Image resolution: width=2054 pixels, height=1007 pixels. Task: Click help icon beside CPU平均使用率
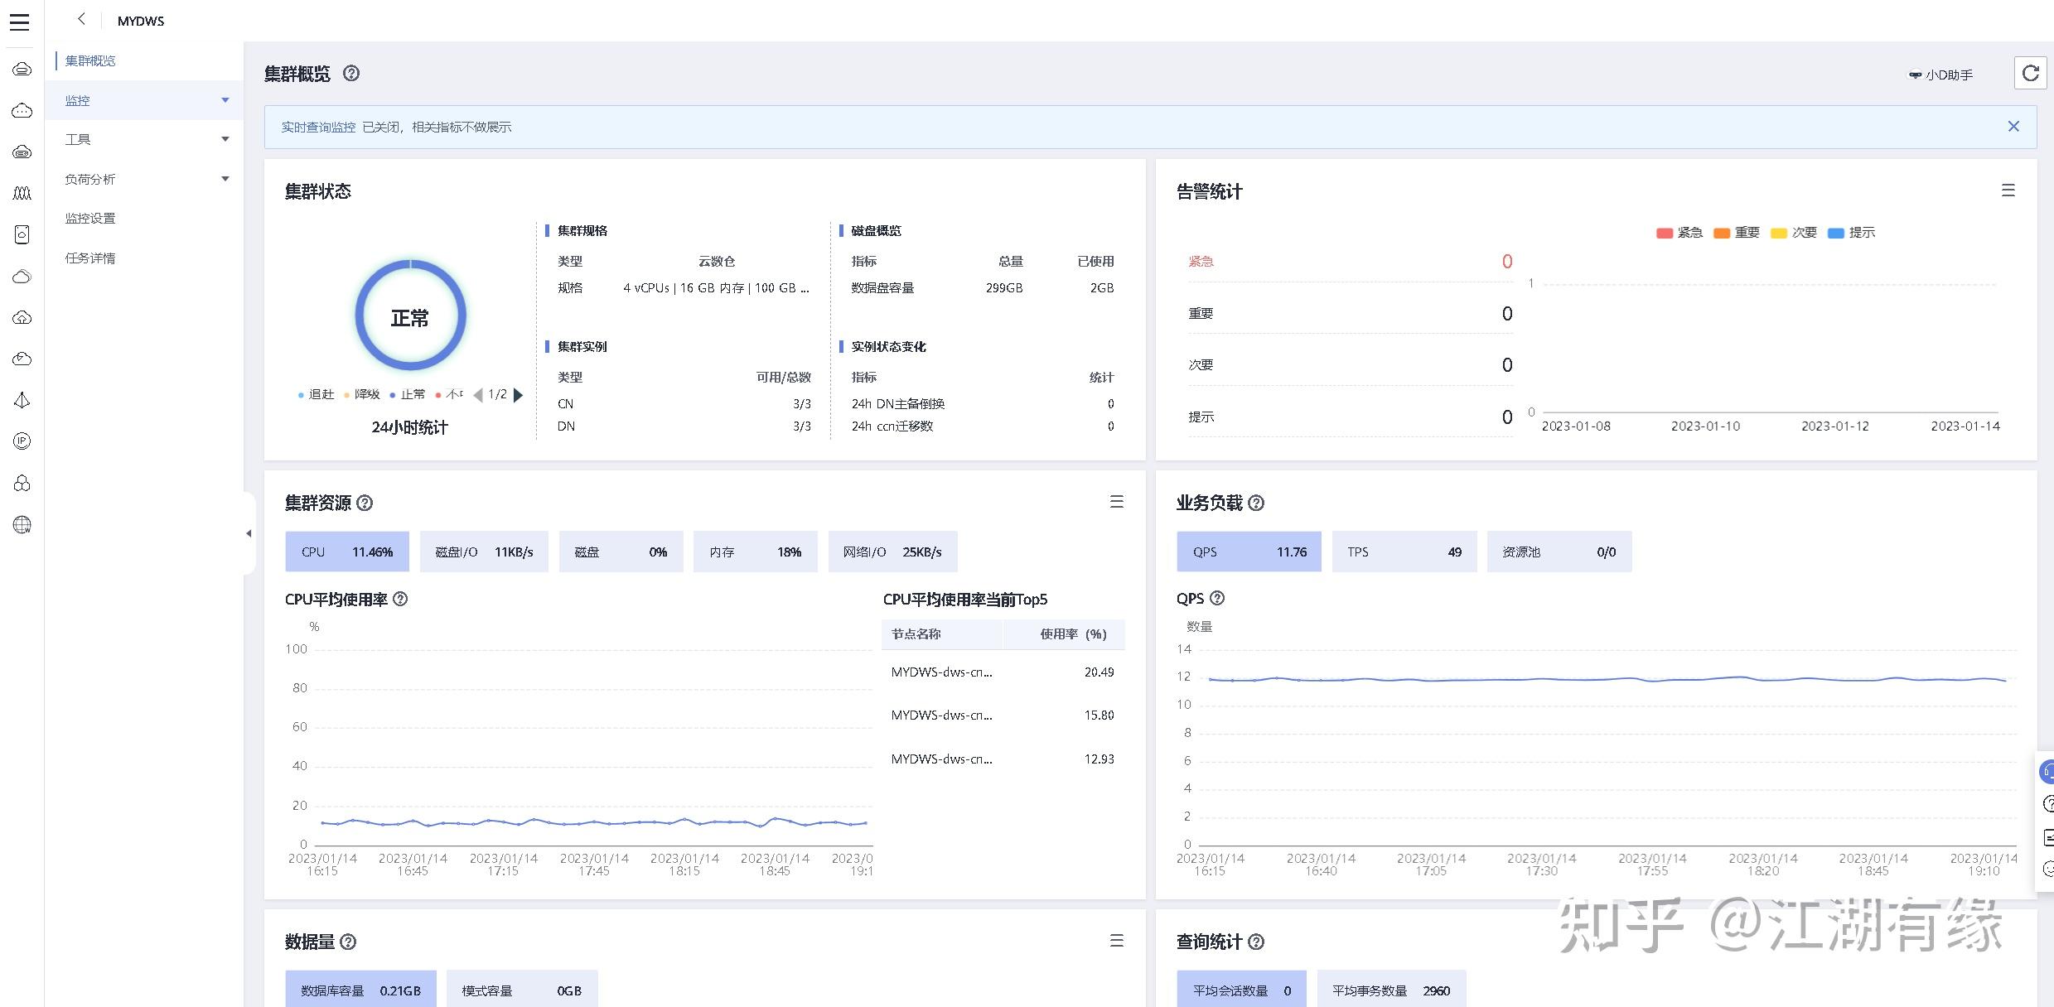400,599
